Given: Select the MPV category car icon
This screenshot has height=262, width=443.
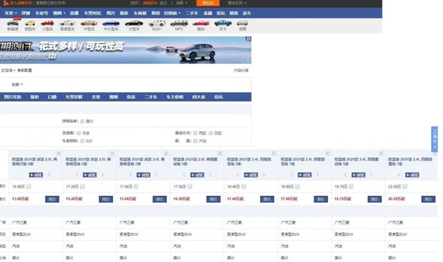Looking at the screenshot, I should point(179,23).
